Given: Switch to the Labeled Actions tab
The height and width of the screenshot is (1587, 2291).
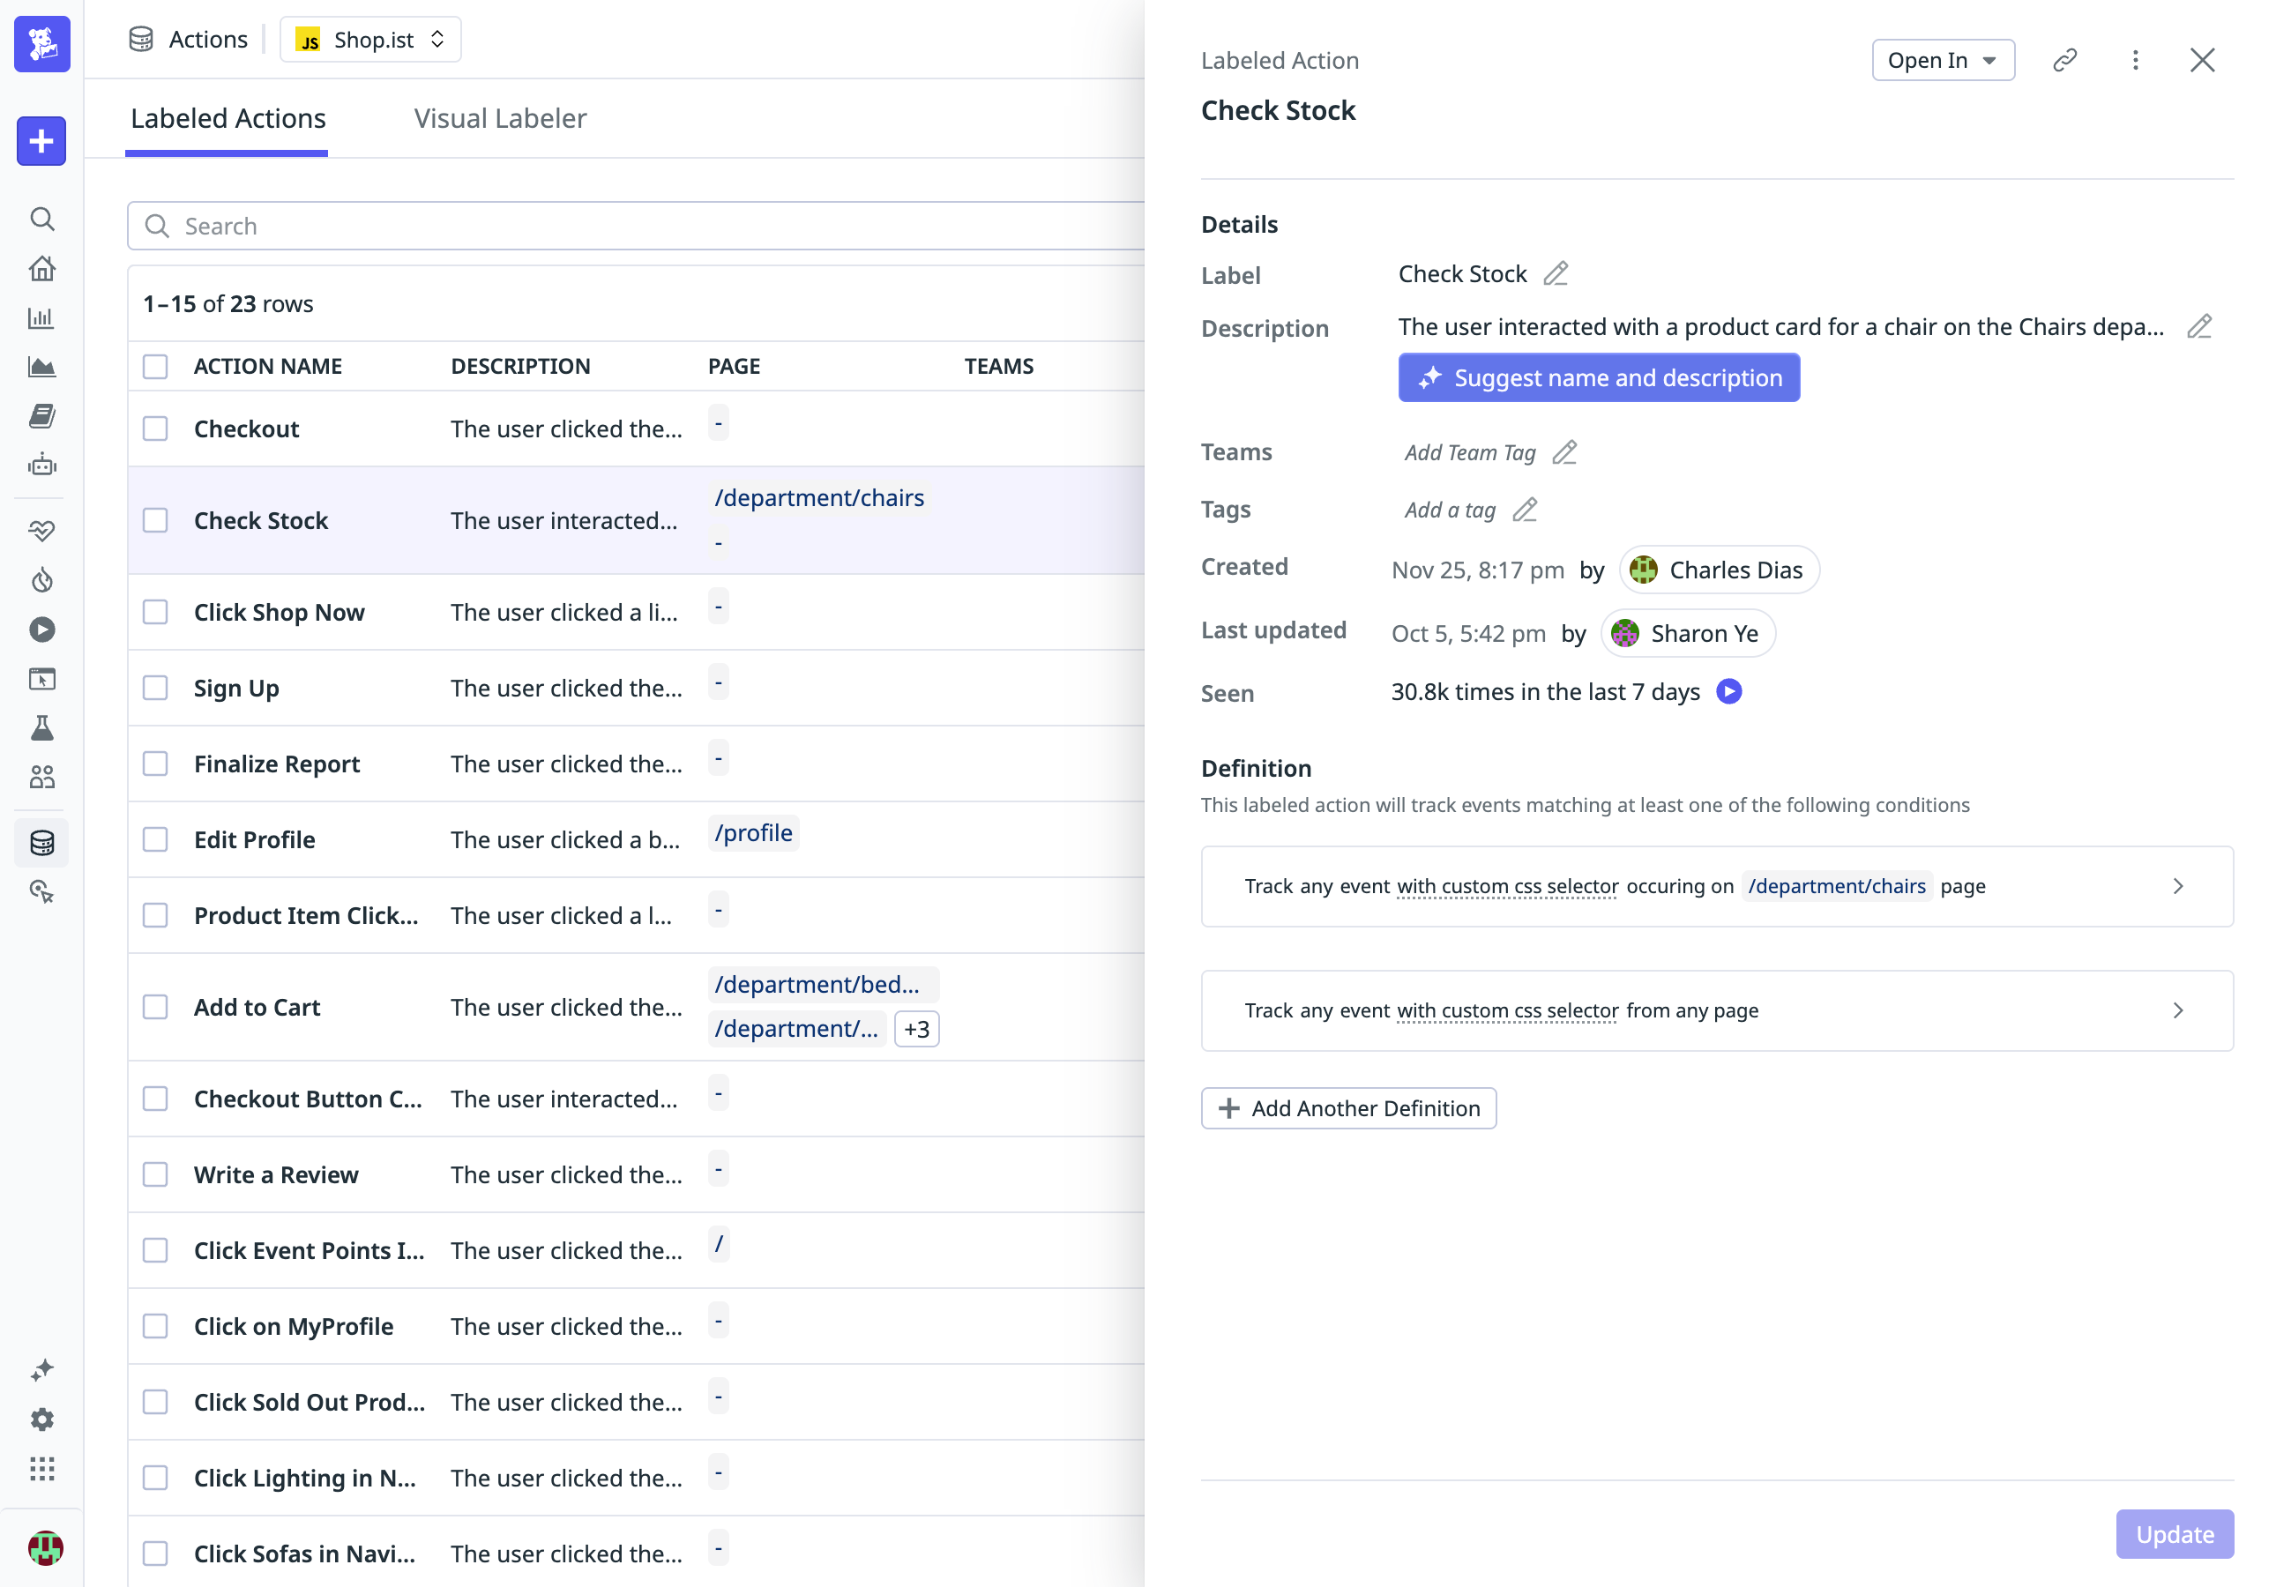Looking at the screenshot, I should click(228, 118).
